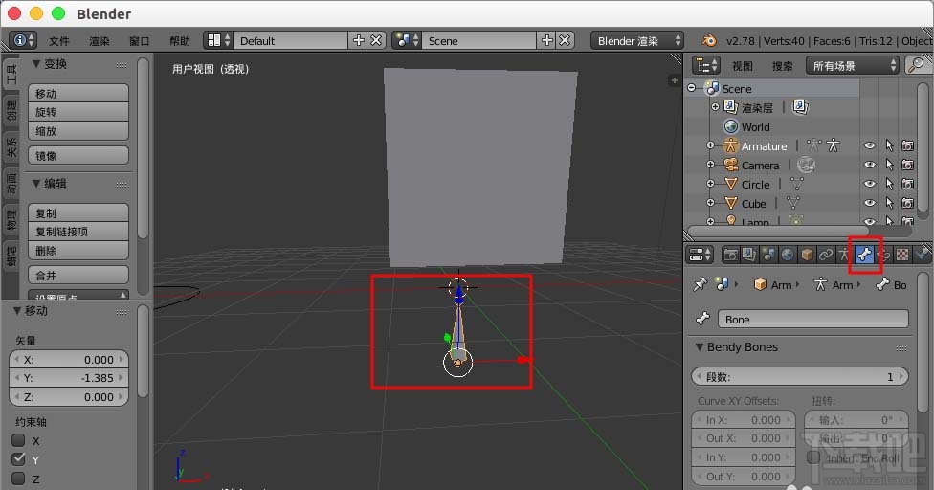Toggle Cube visibility eye icon
The height and width of the screenshot is (490, 934).
(870, 203)
